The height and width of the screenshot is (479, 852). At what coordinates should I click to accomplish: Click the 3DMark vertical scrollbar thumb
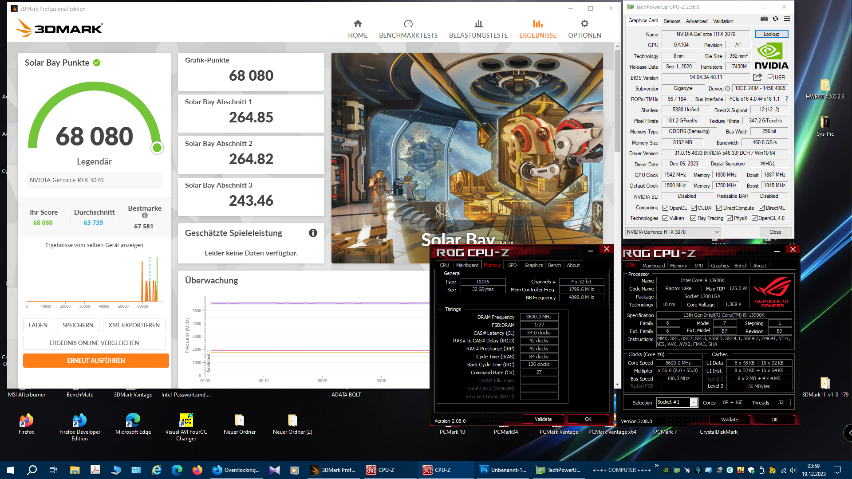(x=617, y=100)
